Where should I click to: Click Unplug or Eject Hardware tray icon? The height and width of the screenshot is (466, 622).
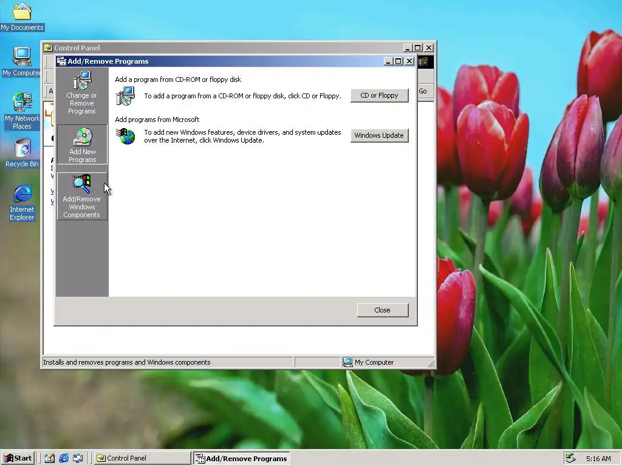(x=571, y=458)
